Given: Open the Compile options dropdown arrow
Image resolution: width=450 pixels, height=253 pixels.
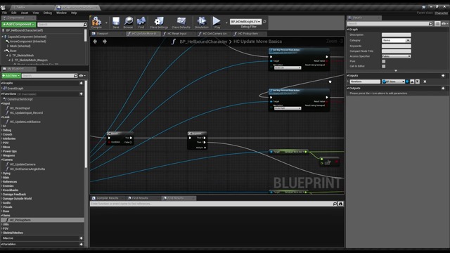Looking at the screenshot, I should [x=106, y=22].
